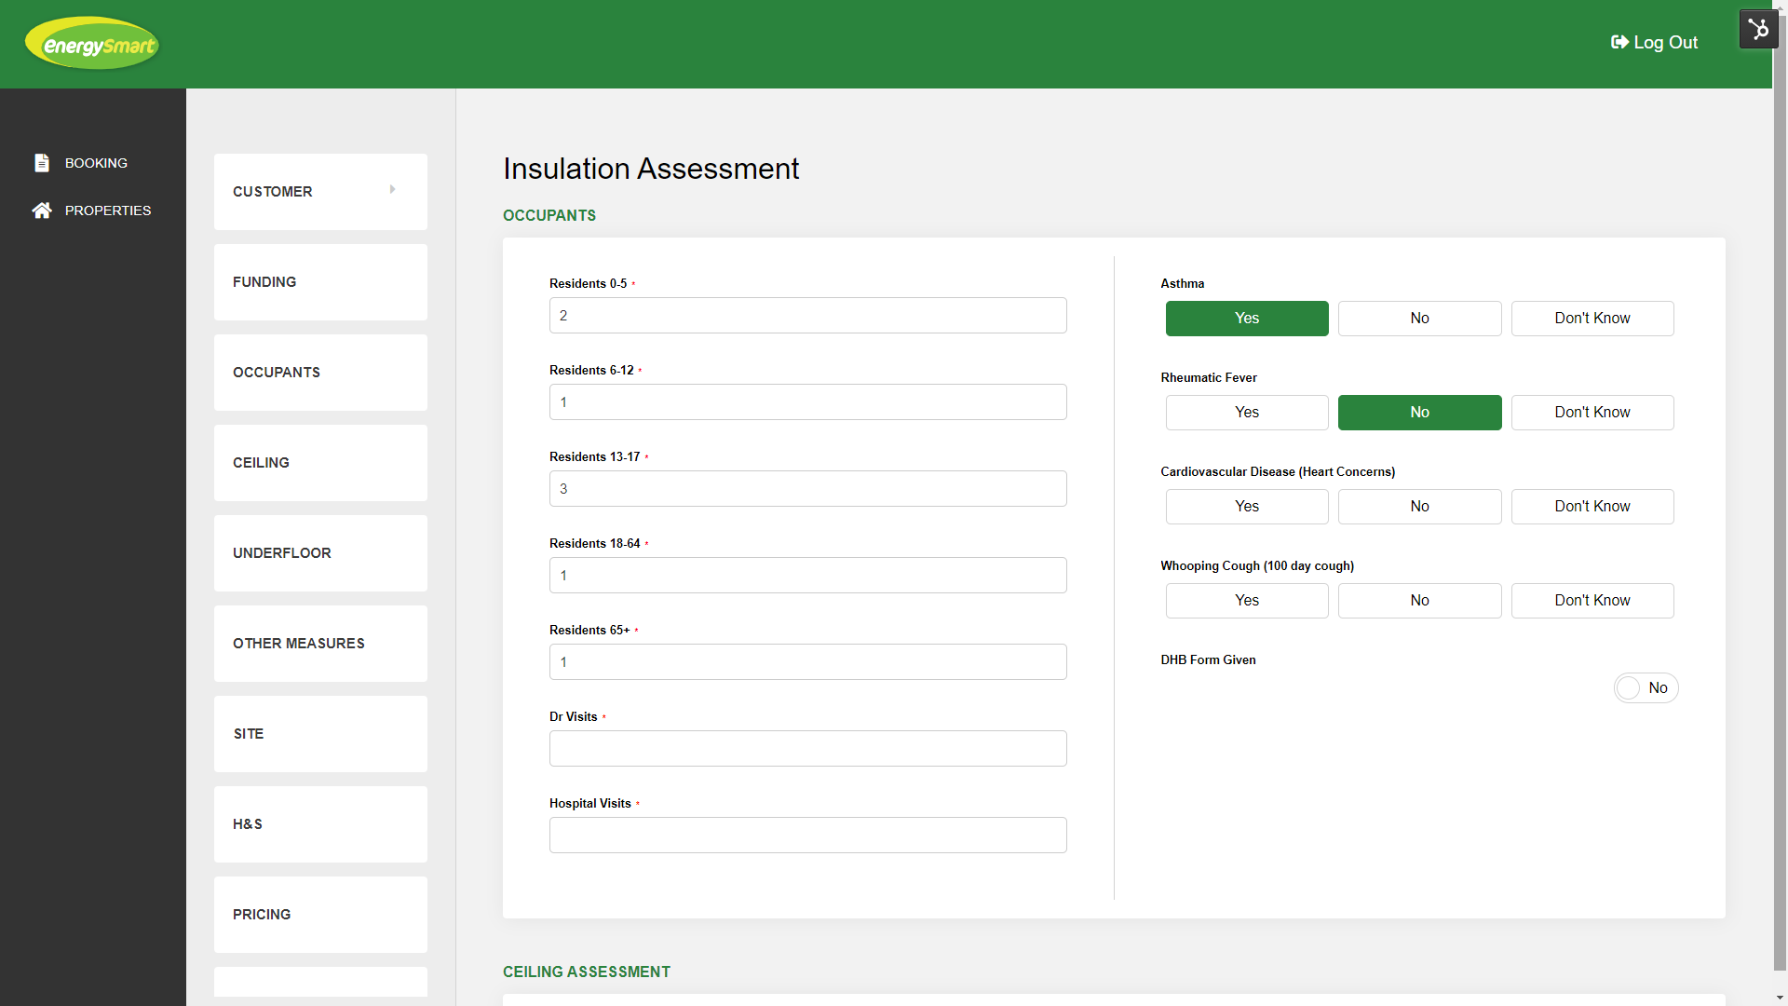Go to the Ceiling section

[x=320, y=463]
